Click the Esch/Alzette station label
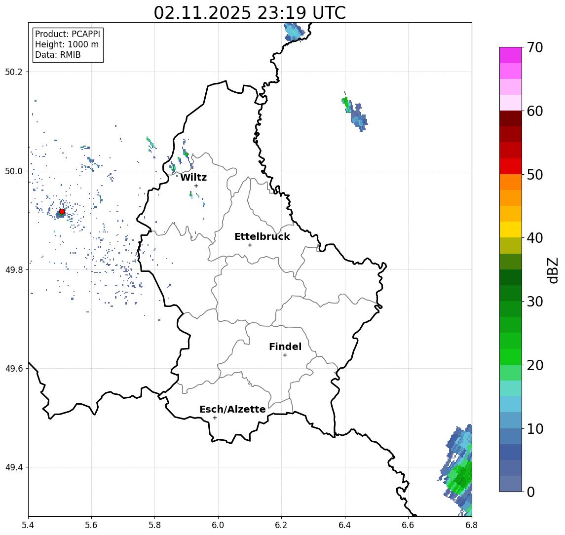This screenshot has width=565, height=535. (x=232, y=409)
